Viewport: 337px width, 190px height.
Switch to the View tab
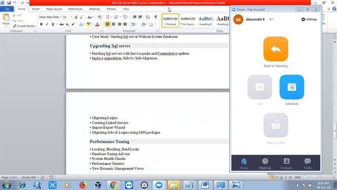126,9
